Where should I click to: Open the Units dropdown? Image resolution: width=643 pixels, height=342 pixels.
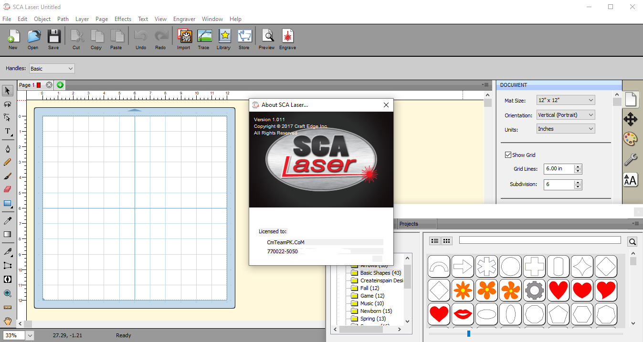[566, 129]
